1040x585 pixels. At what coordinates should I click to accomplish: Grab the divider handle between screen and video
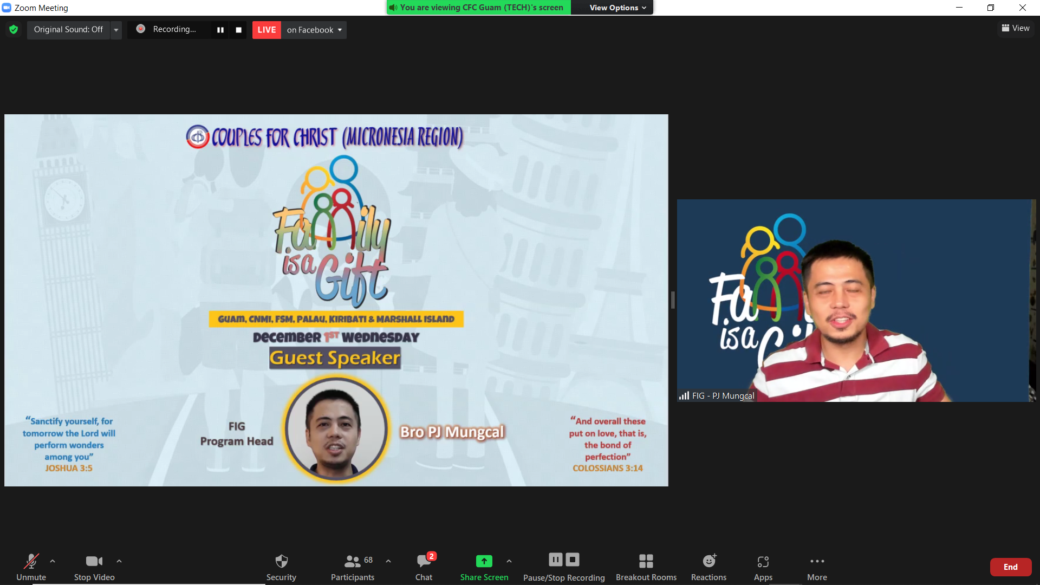click(x=673, y=300)
